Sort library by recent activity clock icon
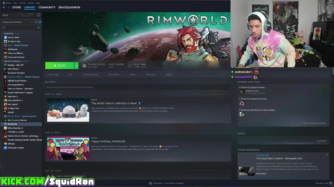The image size is (334, 187). pos(36,22)
